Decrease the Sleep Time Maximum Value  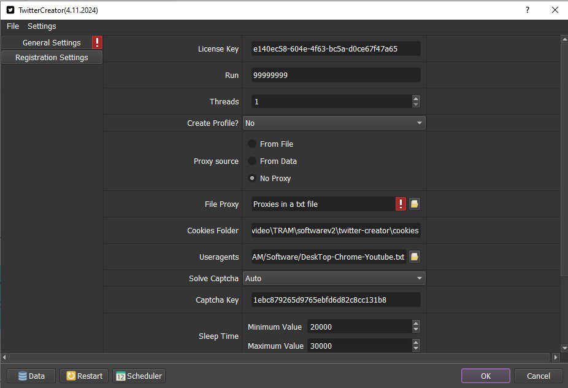(x=416, y=349)
